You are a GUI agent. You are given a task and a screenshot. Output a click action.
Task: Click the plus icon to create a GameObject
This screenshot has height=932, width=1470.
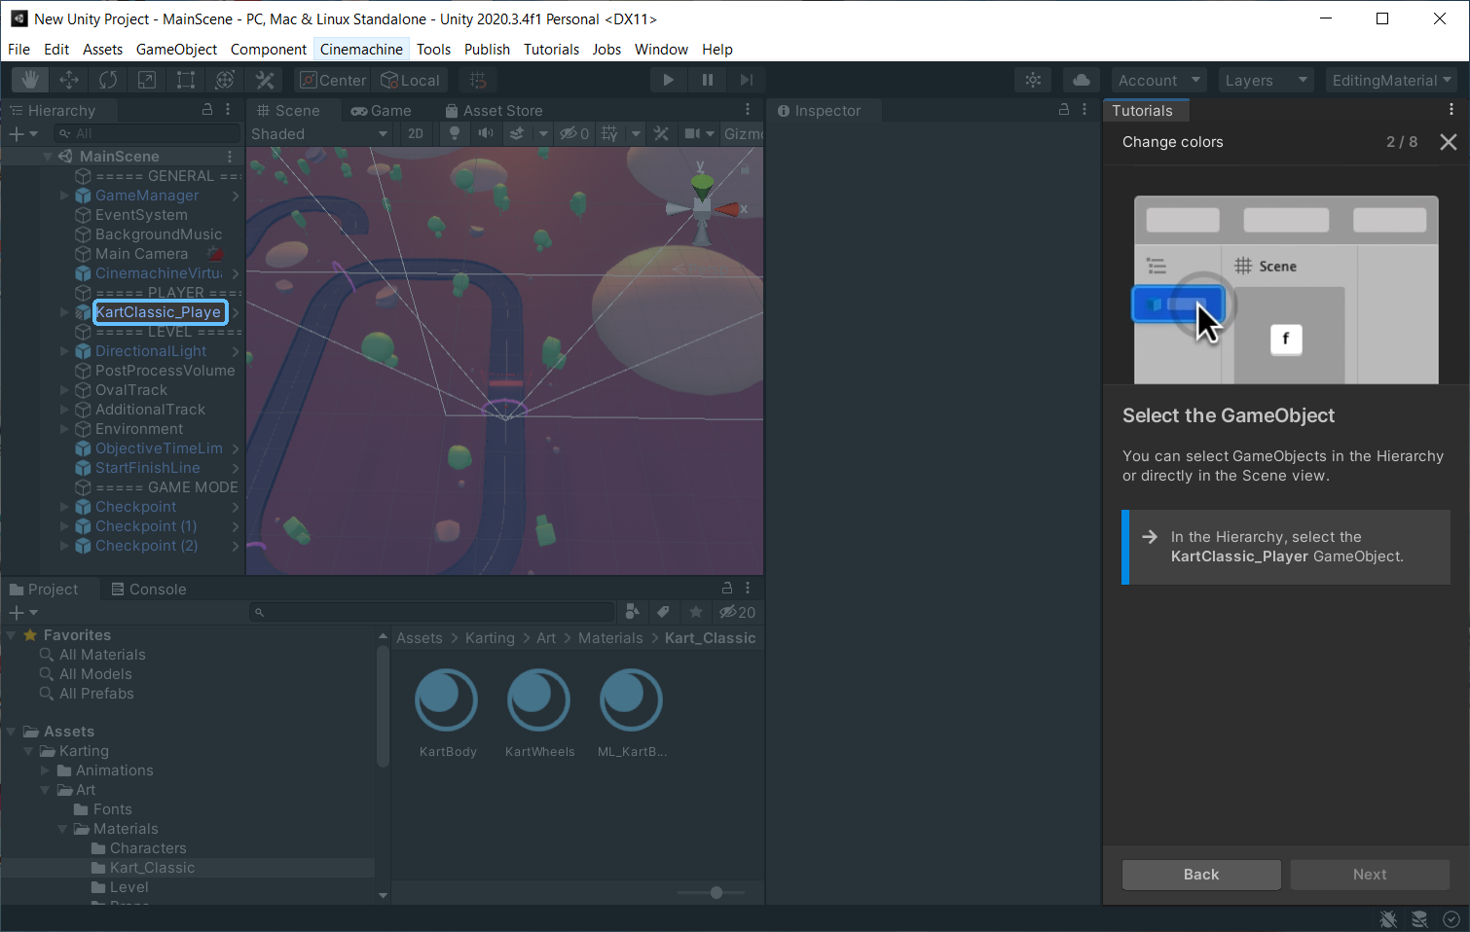[15, 133]
